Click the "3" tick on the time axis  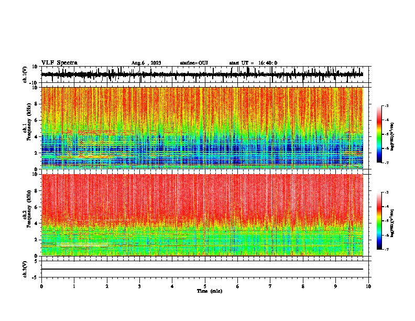click(x=139, y=286)
